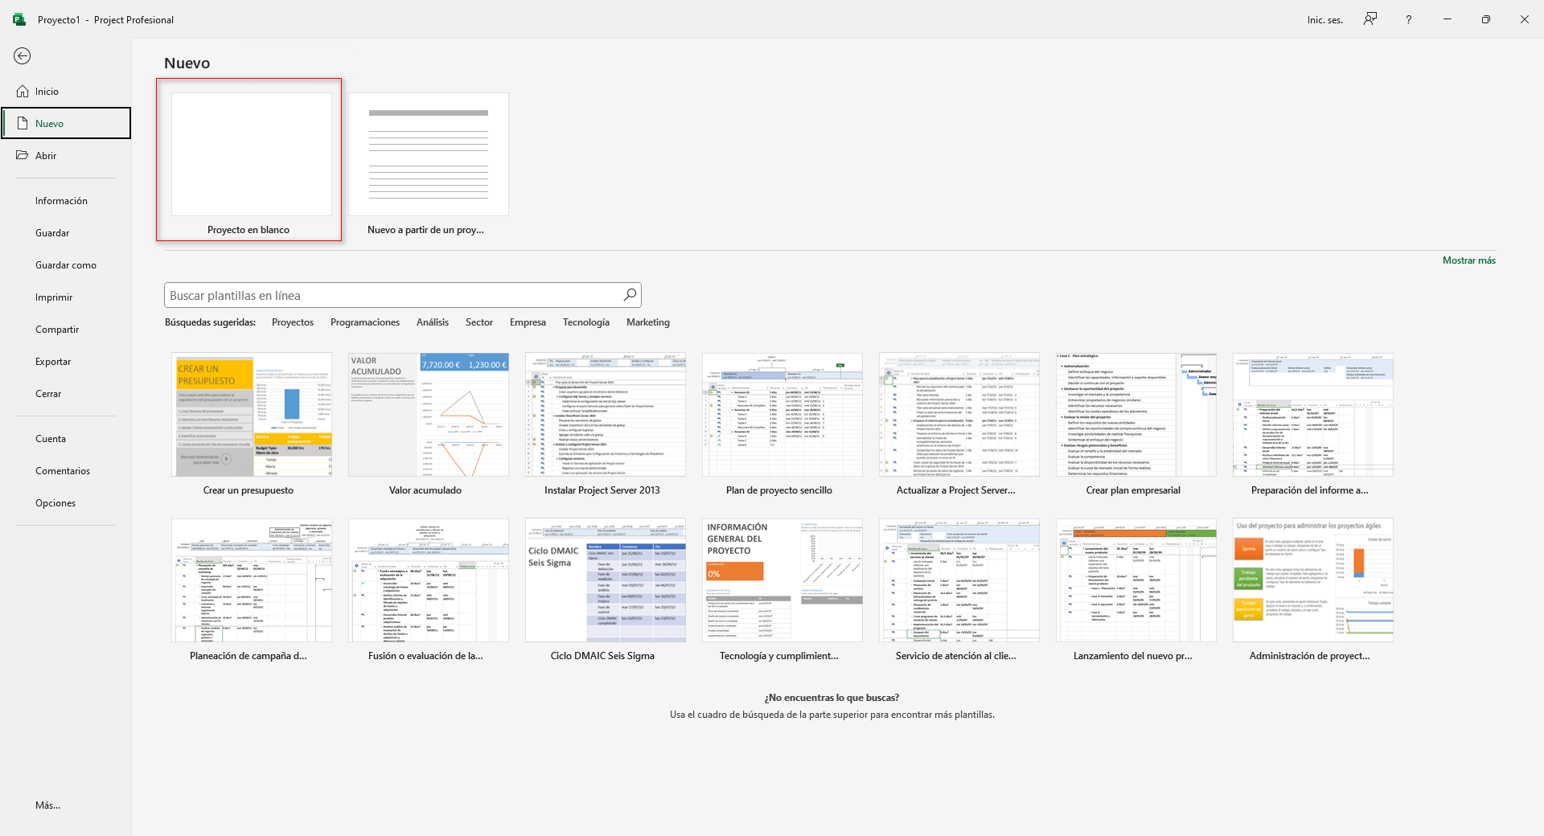Image resolution: width=1544 pixels, height=836 pixels.
Task: Click the Project app logo icon
Action: tap(19, 19)
